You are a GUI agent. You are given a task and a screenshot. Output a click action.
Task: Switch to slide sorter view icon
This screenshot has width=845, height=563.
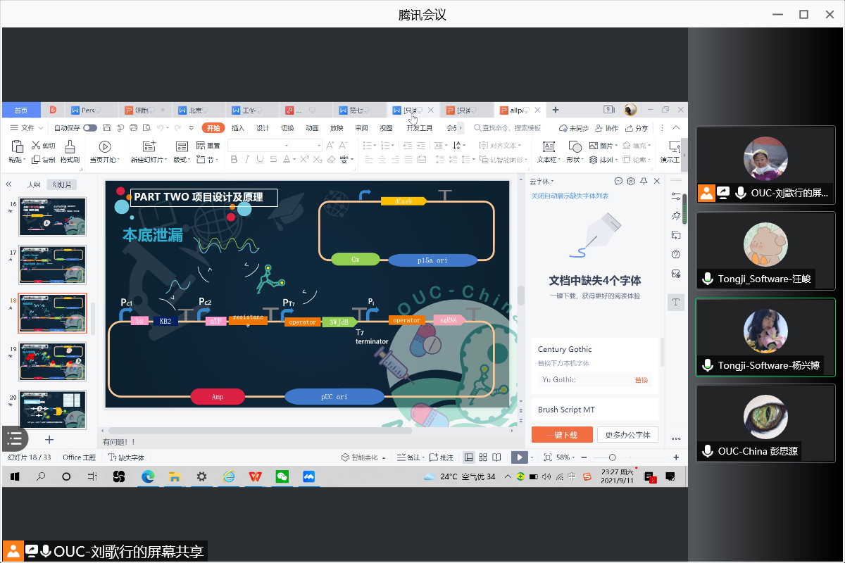pos(484,457)
